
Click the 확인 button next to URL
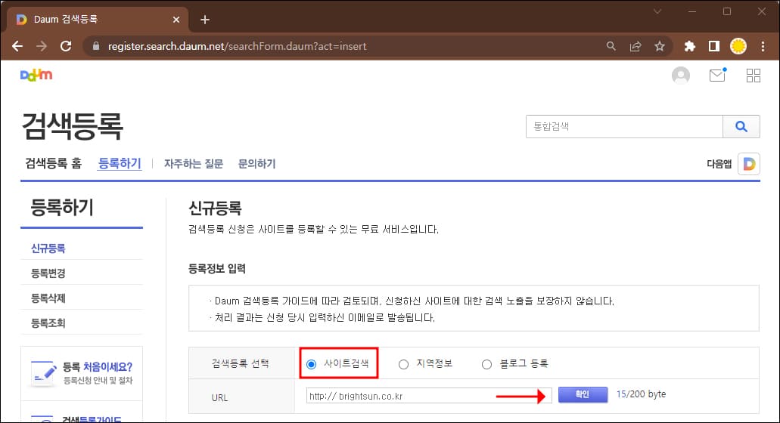pyautogui.click(x=583, y=394)
